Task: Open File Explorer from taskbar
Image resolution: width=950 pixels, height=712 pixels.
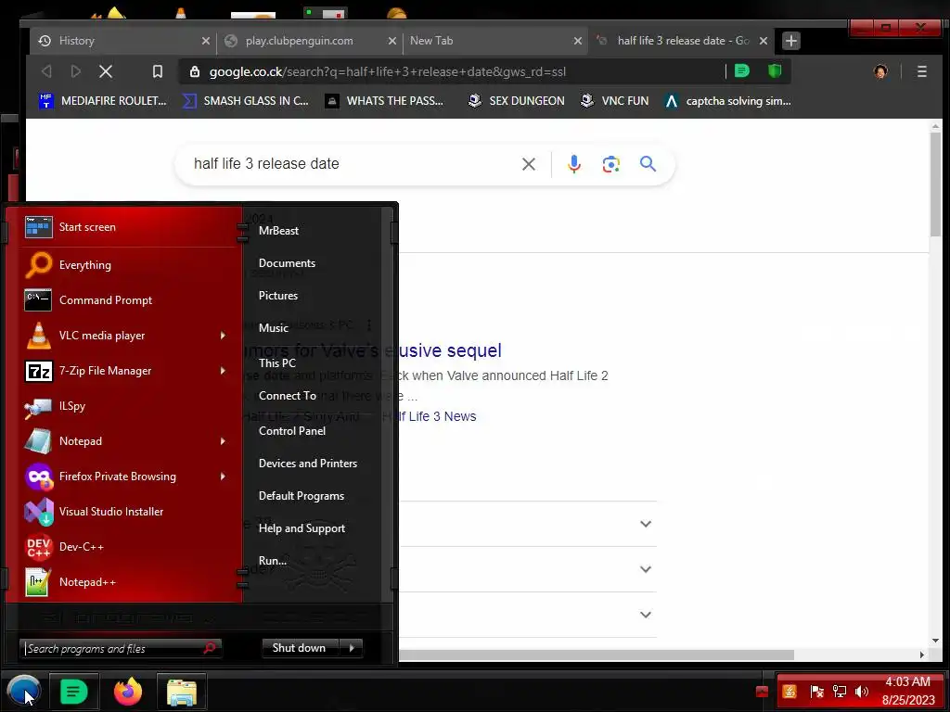Action: (x=182, y=692)
